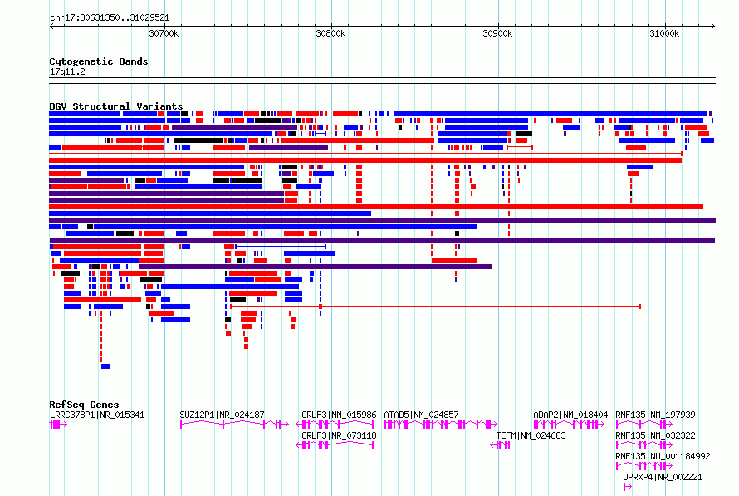Screen dimensions: 739x496
Task: Click the SUZ12P1 transcript glyph
Action: coord(234,425)
